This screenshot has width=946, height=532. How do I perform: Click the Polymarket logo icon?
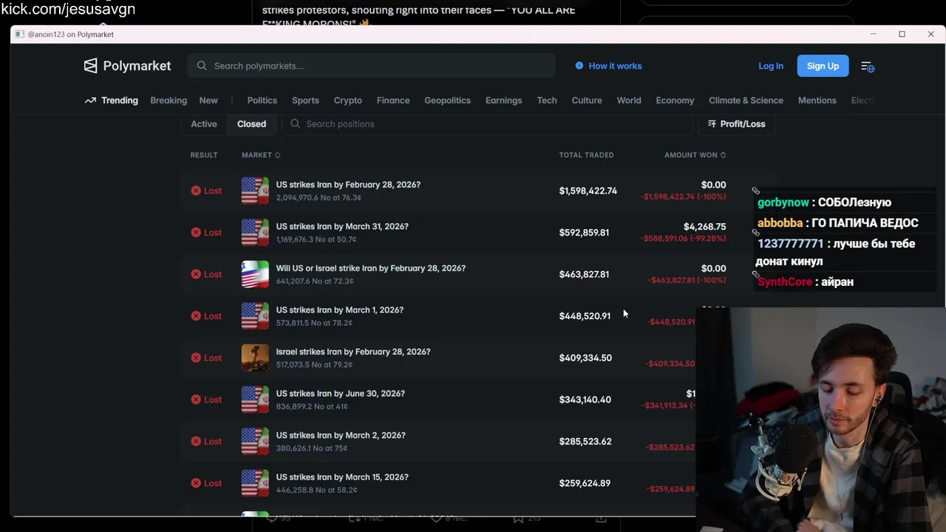pyautogui.click(x=90, y=66)
